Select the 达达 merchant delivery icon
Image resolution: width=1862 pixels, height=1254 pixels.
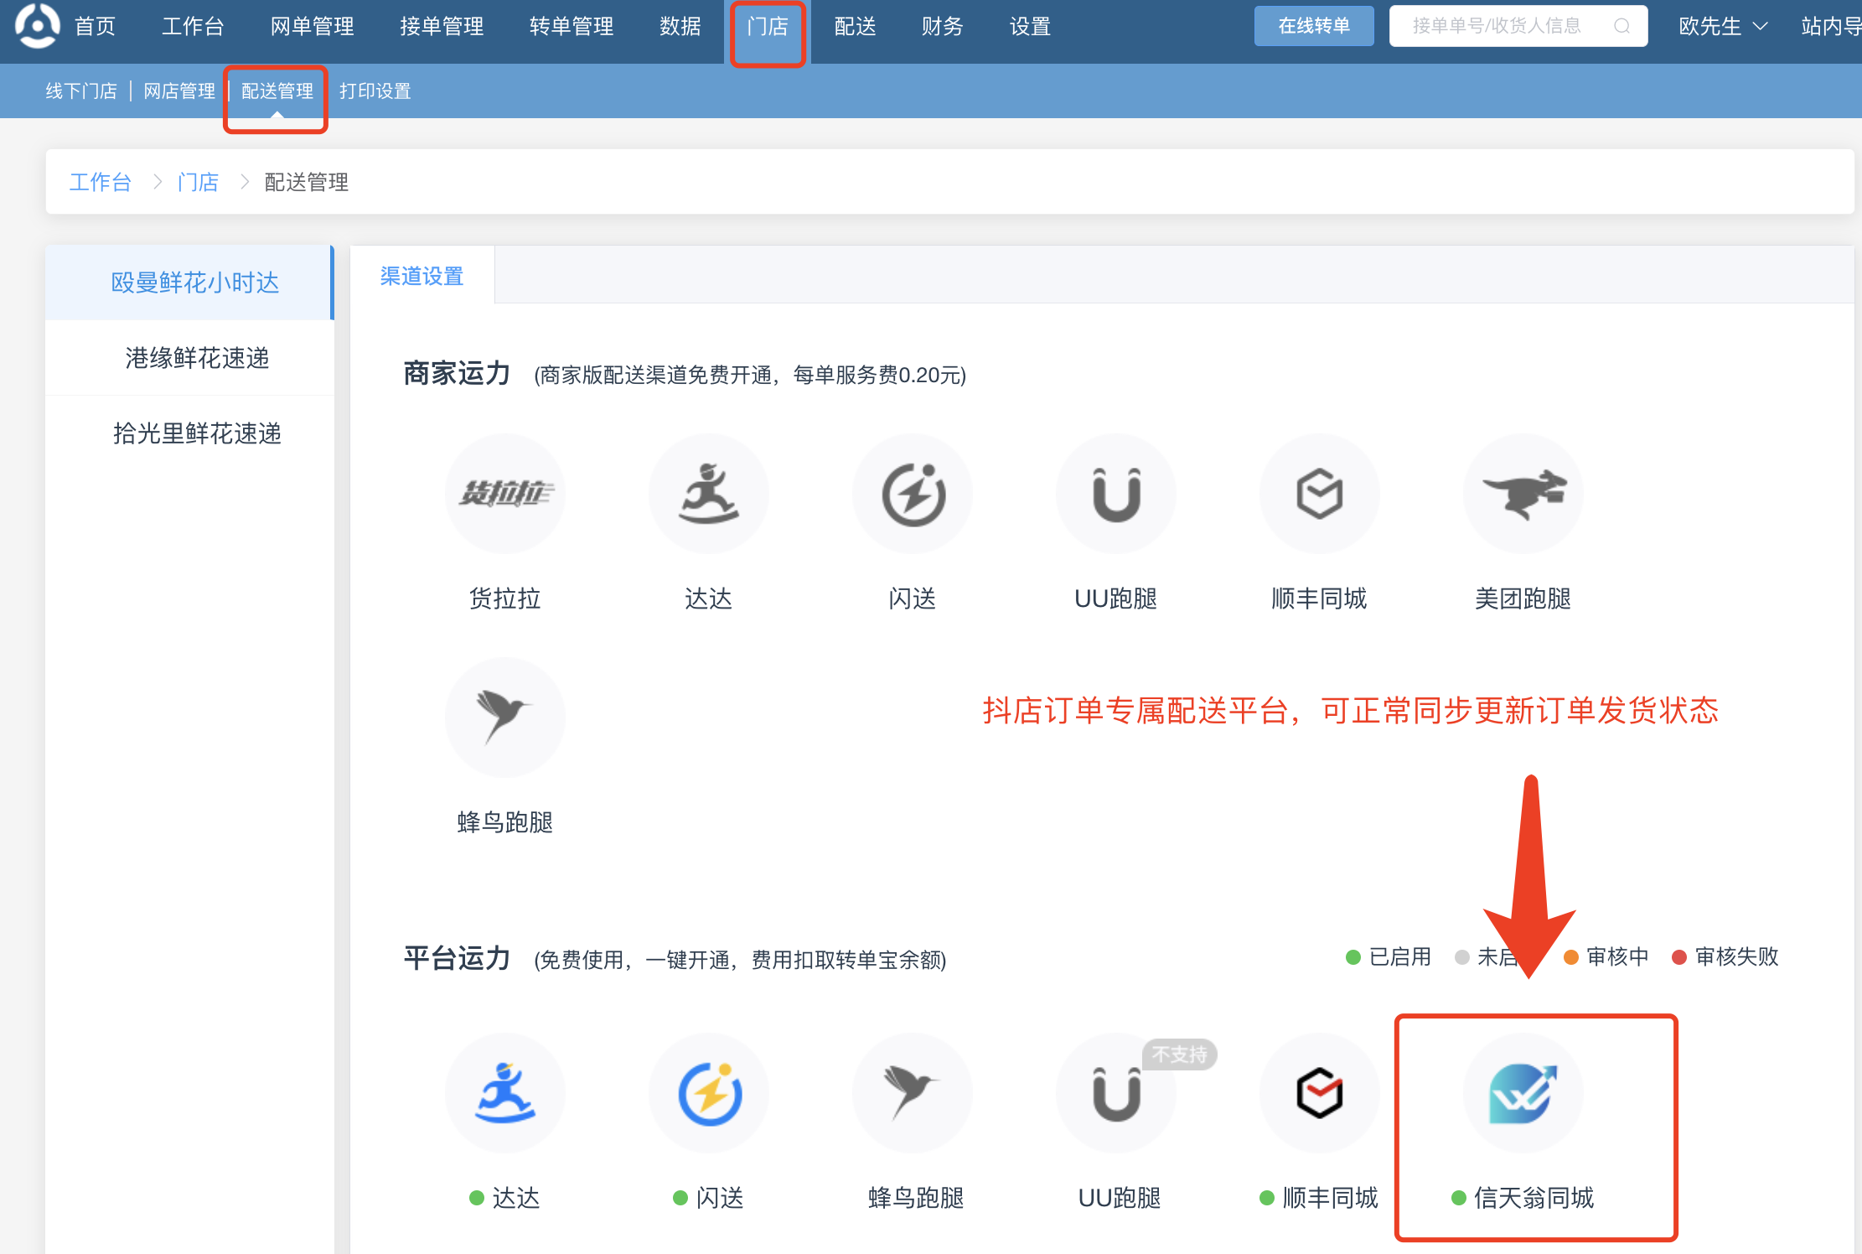pos(708,494)
